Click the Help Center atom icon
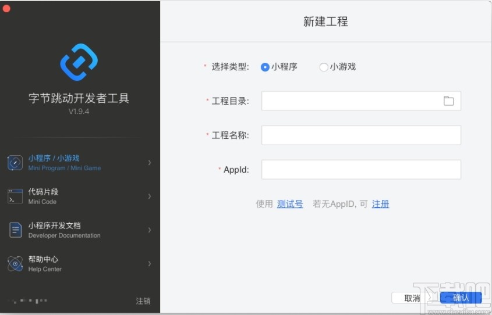Screen dimensions: 492x315 (15, 264)
